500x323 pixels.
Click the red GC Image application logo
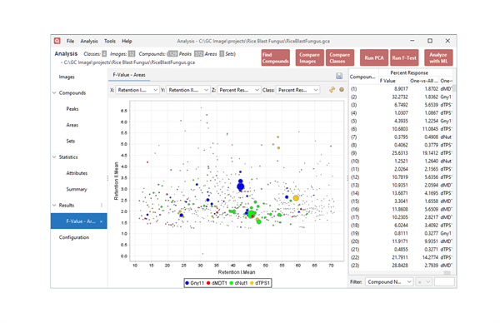coord(57,41)
